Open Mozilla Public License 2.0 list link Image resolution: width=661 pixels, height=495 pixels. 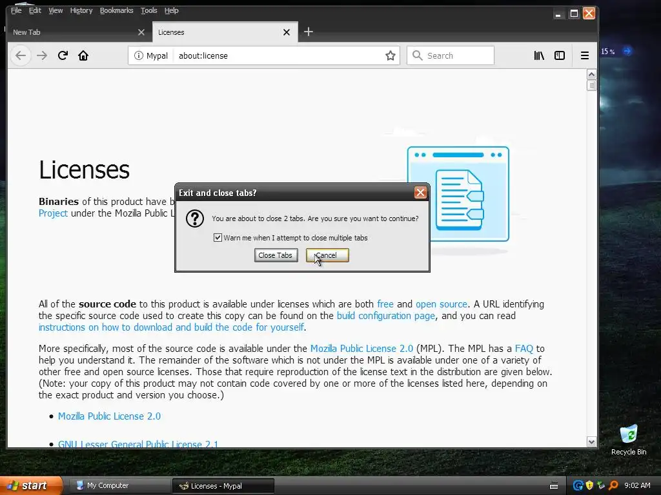click(109, 416)
